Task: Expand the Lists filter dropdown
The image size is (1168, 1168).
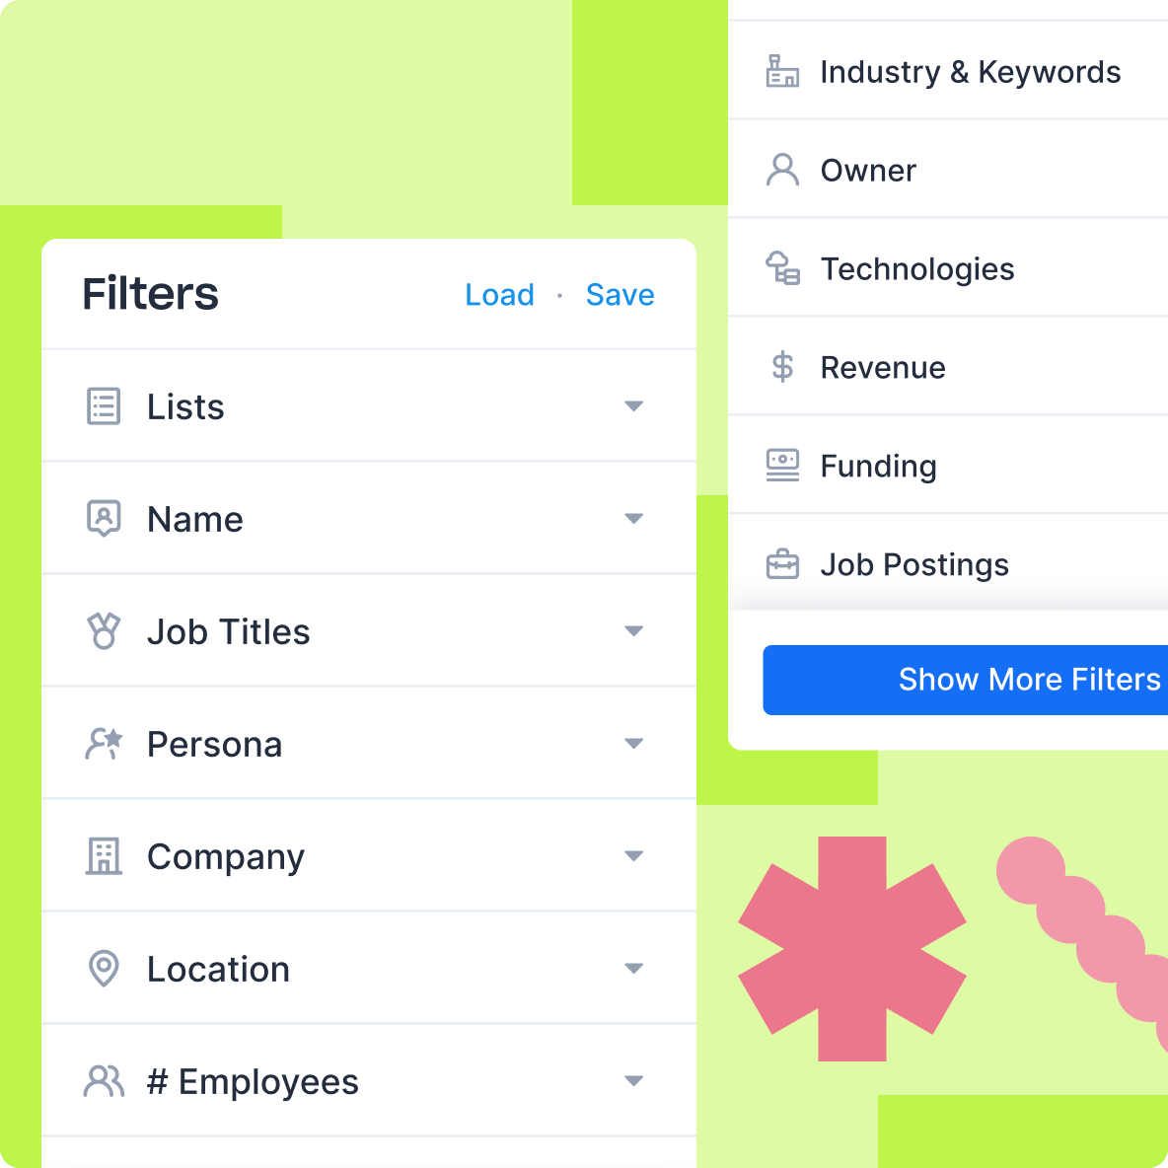Action: coord(634,405)
